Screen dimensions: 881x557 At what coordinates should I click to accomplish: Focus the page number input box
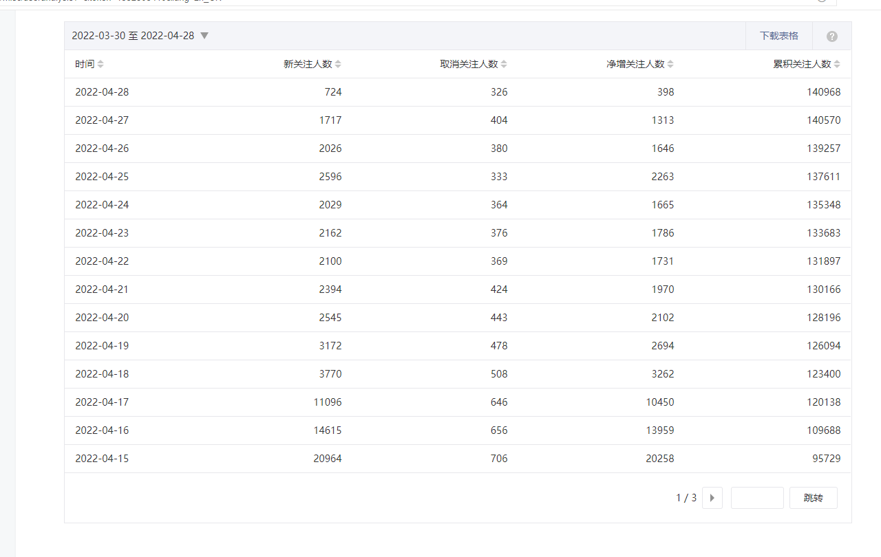coord(756,498)
